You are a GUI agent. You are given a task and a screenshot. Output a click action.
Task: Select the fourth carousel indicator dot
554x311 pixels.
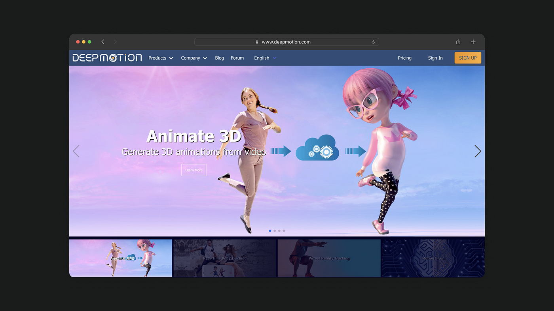[284, 230]
